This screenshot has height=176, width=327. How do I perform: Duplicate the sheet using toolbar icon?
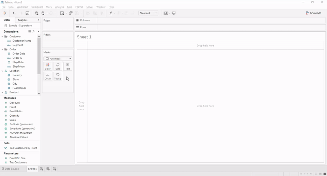click(x=71, y=13)
